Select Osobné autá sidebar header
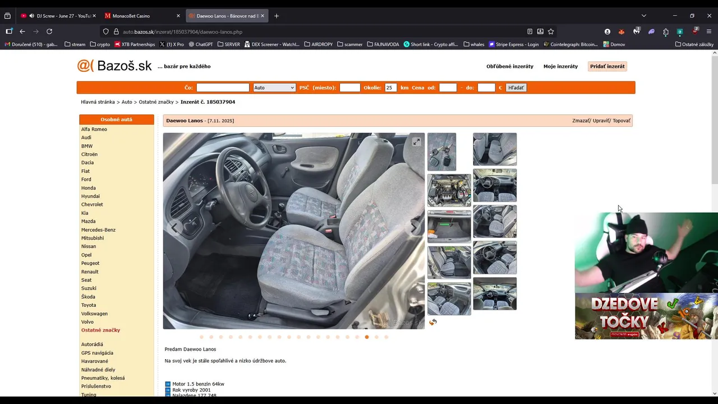Image resolution: width=718 pixels, height=404 pixels. 117,120
